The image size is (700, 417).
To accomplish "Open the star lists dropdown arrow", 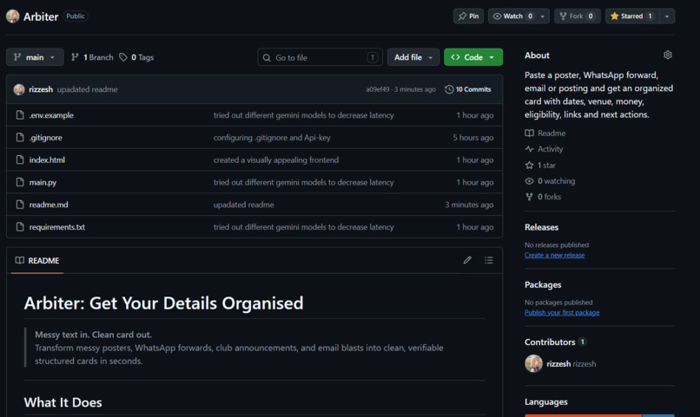I will point(667,16).
